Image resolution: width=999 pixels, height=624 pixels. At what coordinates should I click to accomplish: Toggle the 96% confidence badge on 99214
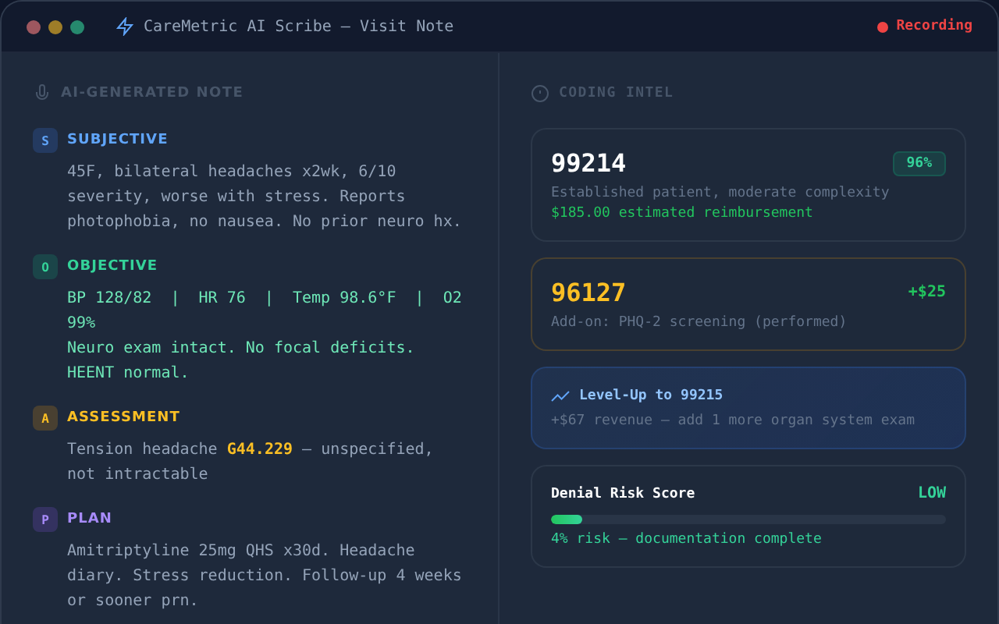coord(919,163)
